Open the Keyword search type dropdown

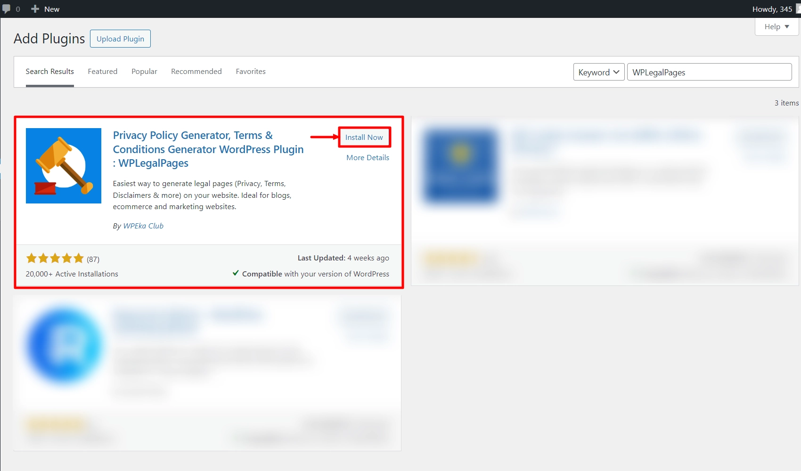coord(598,72)
